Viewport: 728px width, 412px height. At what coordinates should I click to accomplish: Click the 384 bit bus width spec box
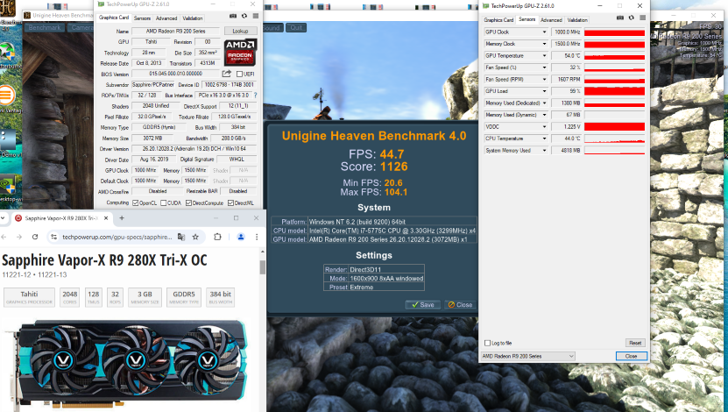pyautogui.click(x=220, y=297)
